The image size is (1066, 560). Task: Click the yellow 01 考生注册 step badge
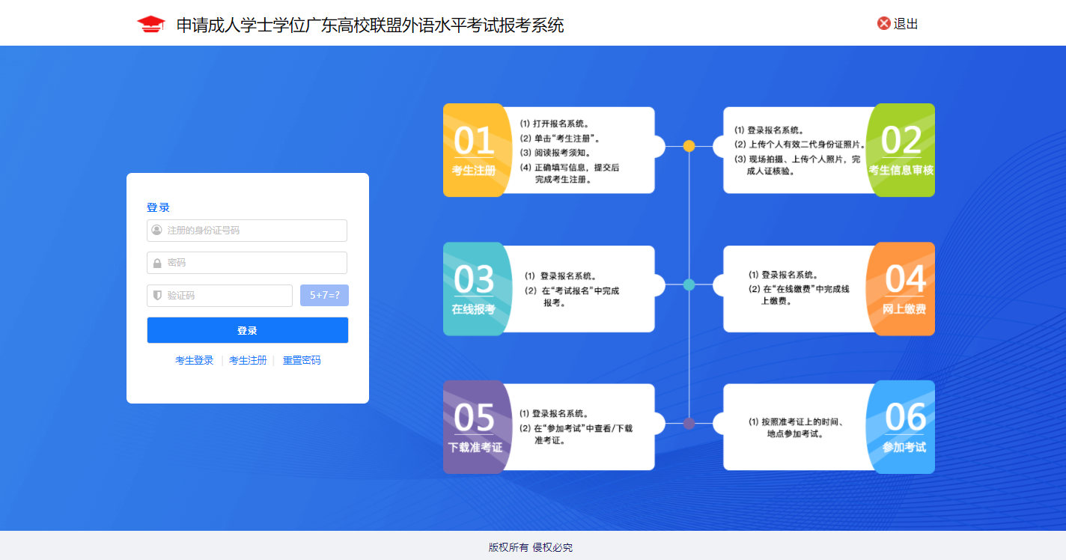point(474,150)
